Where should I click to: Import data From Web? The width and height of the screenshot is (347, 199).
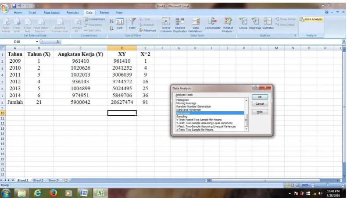(x=17, y=25)
